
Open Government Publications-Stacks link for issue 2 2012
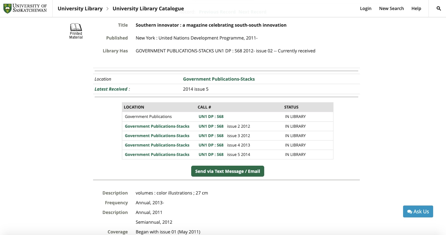click(x=157, y=126)
